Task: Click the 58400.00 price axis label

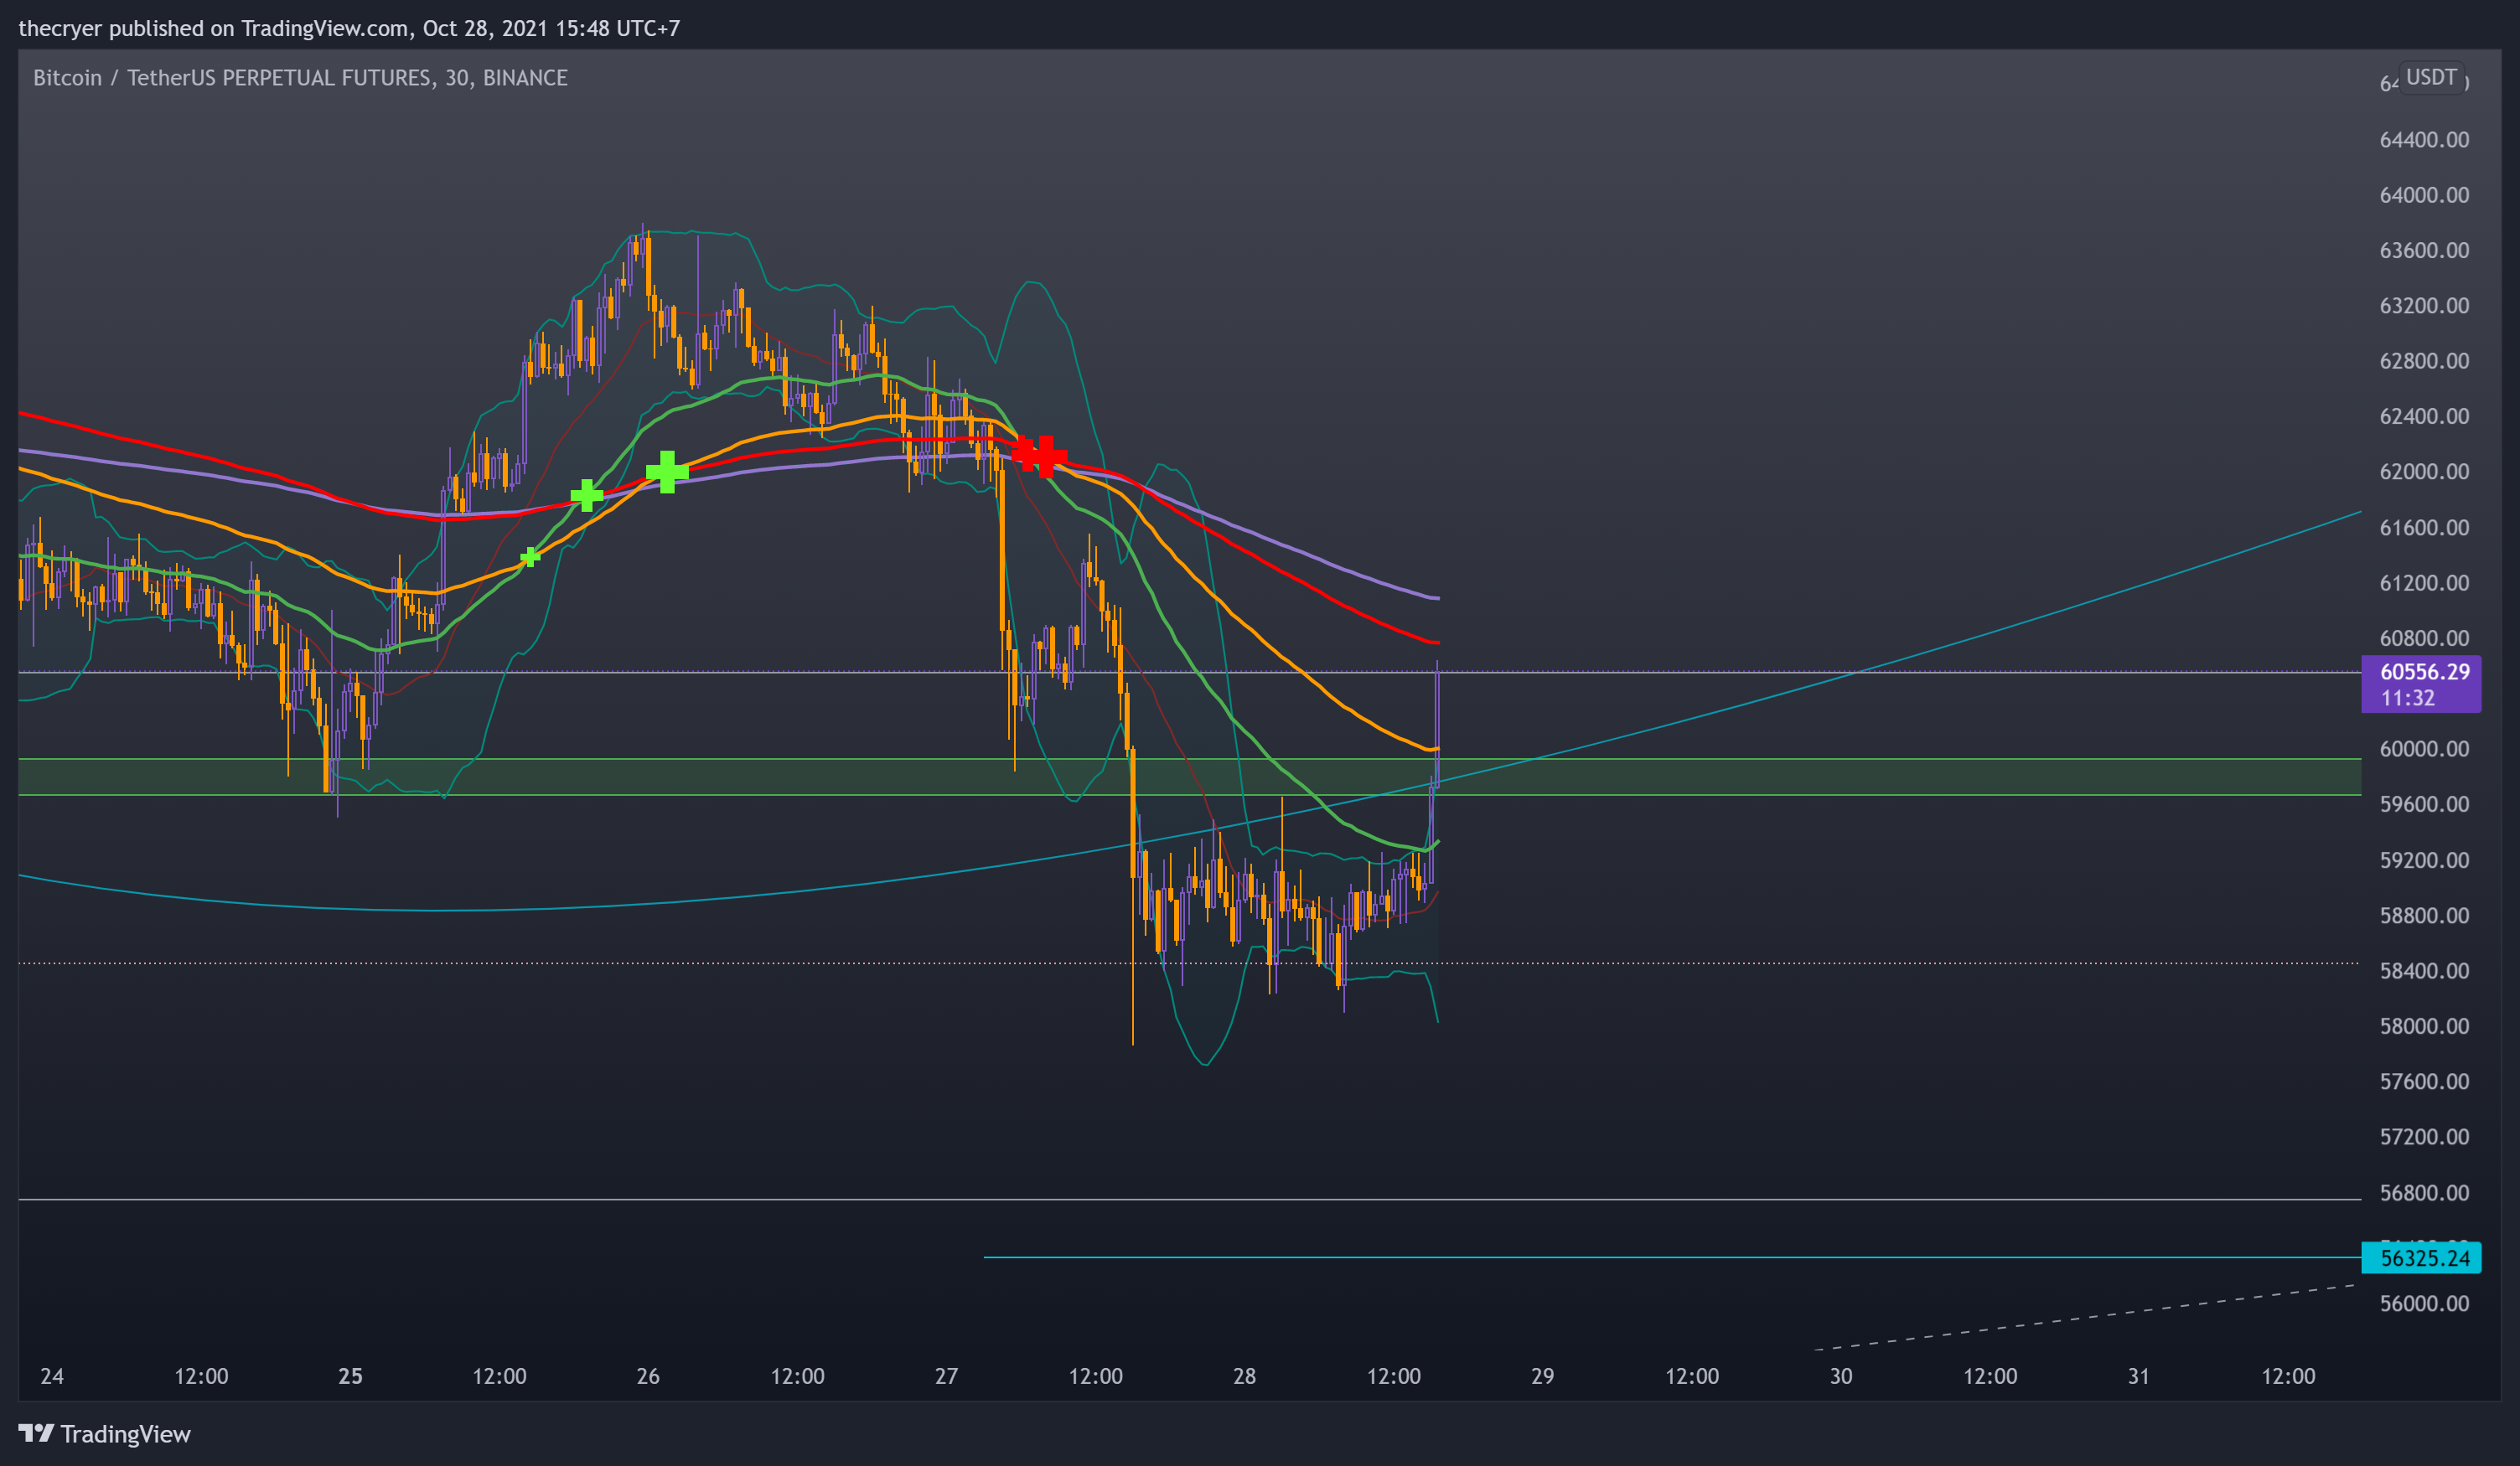Action: (x=2424, y=972)
